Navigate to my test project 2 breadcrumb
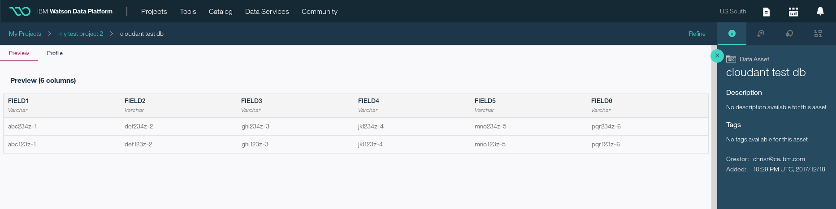Screen dimensions: 836x209 click(81, 34)
